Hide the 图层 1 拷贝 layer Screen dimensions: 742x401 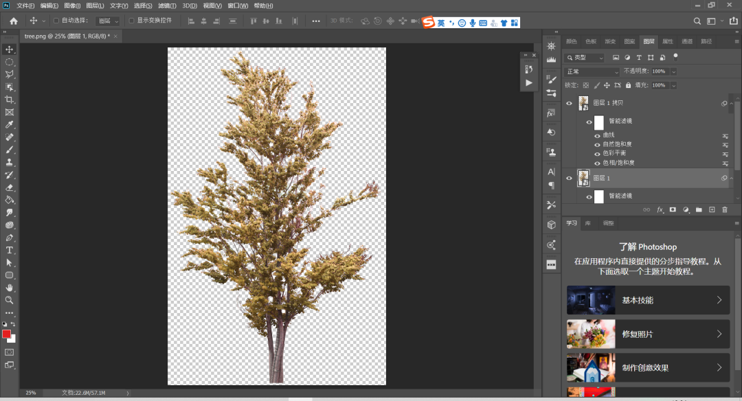coord(569,104)
